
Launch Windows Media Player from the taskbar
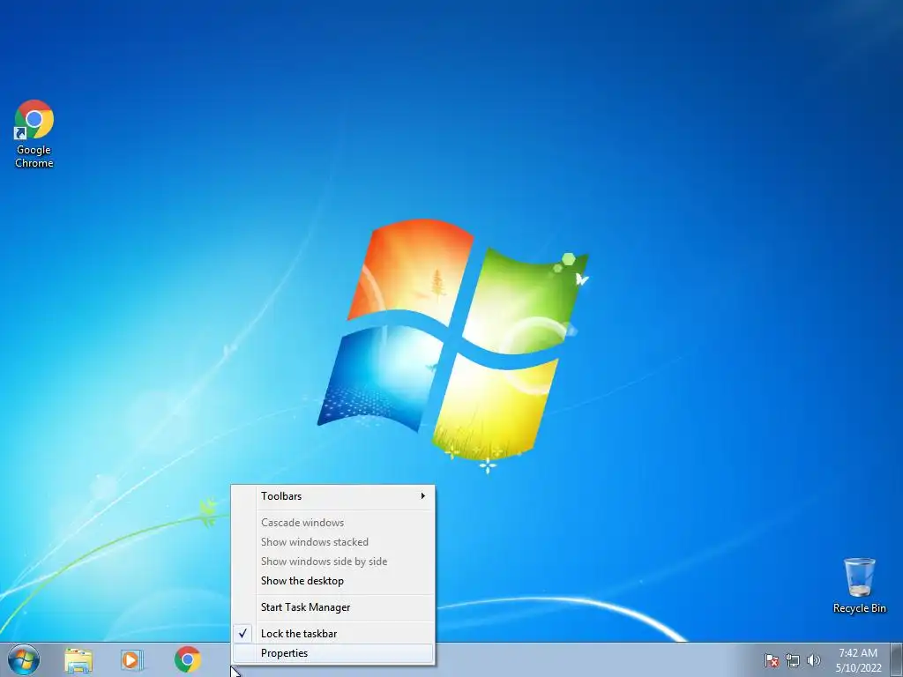pyautogui.click(x=132, y=660)
